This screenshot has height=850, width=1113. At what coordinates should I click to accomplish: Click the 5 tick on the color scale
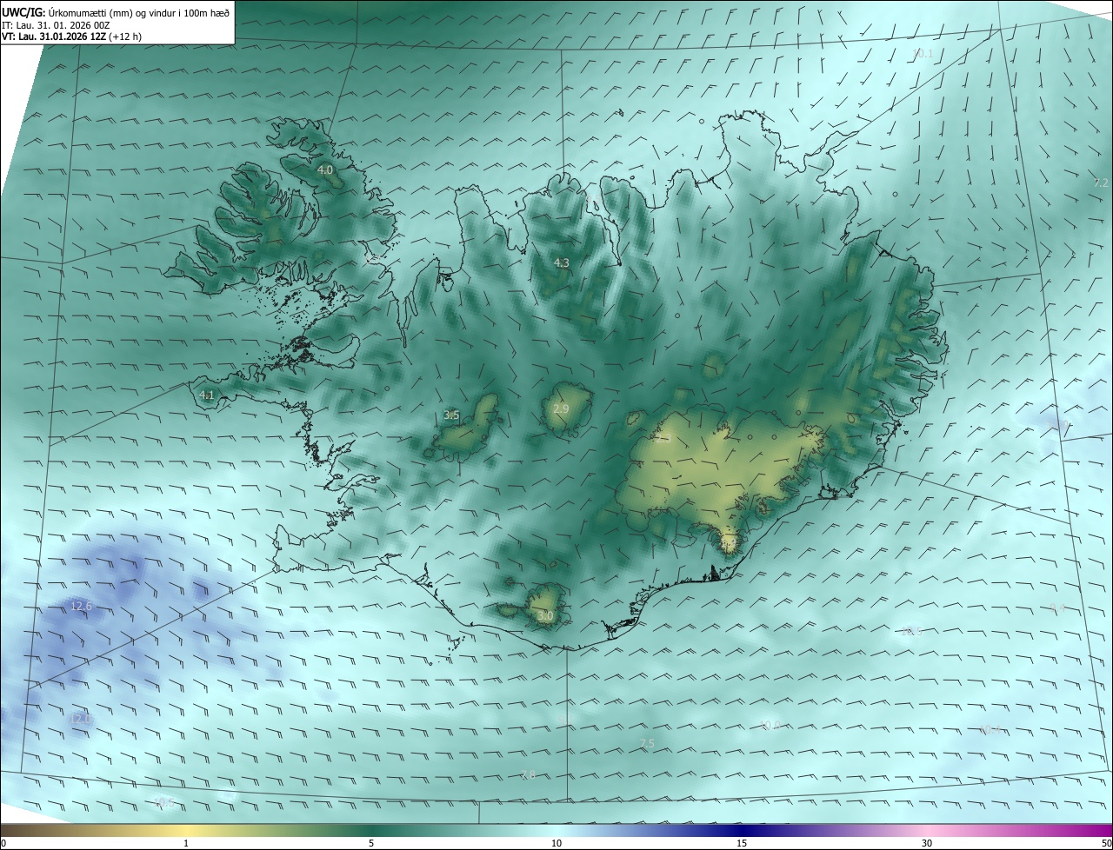click(371, 843)
